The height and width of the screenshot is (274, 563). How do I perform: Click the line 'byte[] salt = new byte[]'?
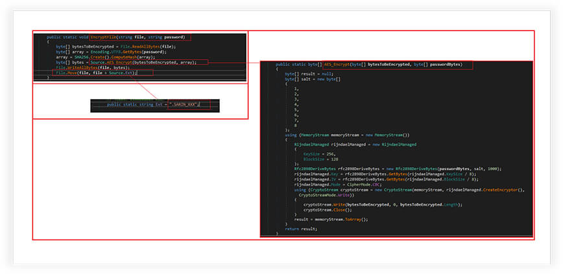click(313, 79)
